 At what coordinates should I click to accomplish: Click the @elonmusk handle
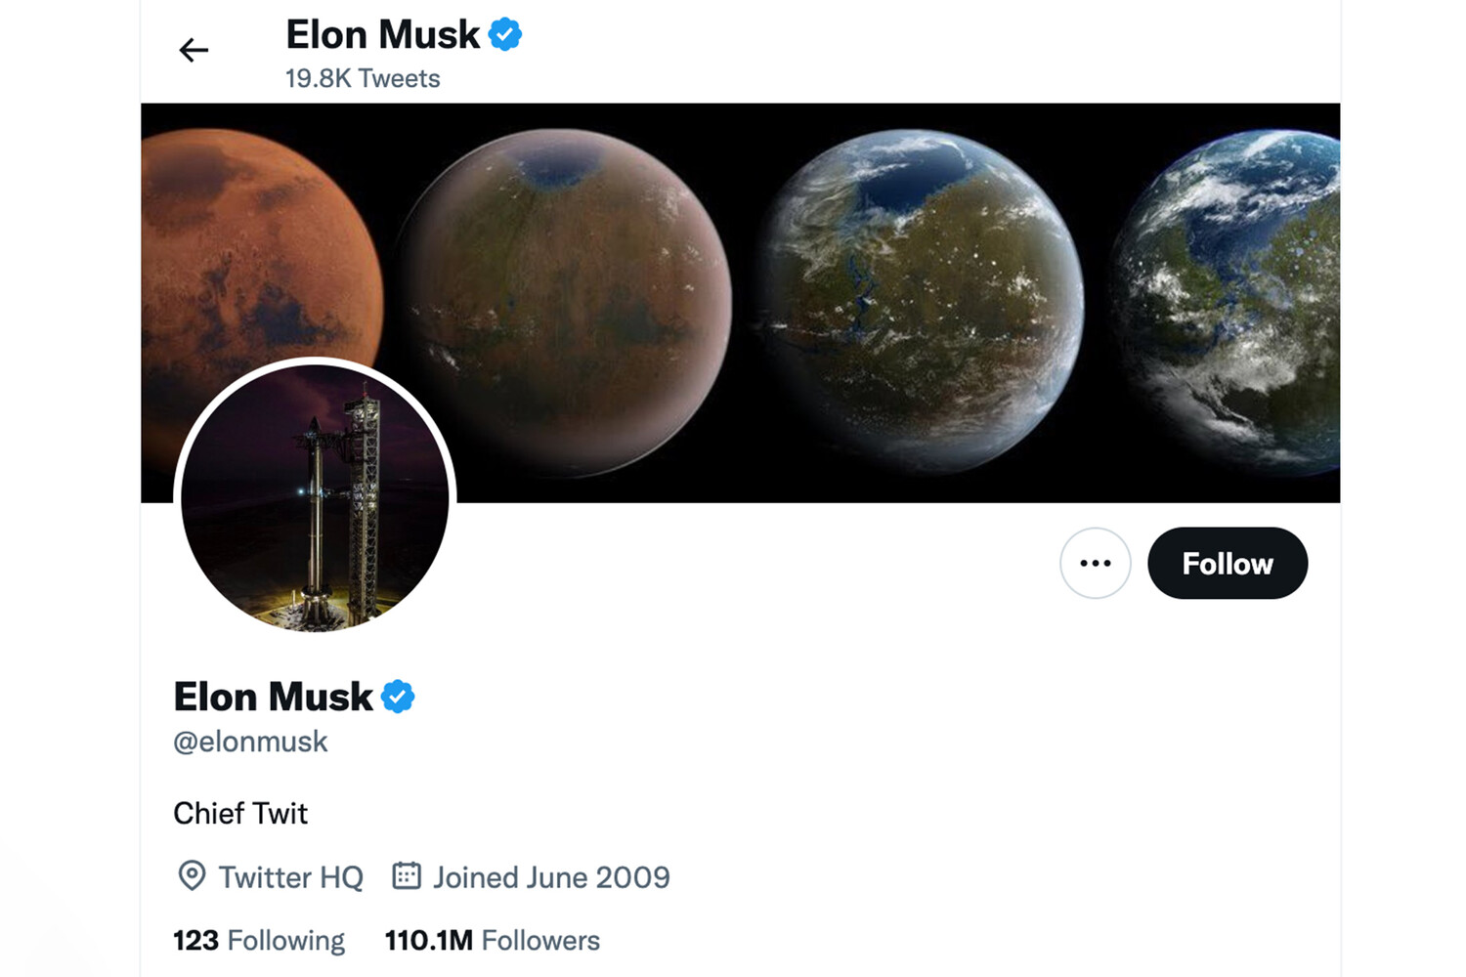250,742
